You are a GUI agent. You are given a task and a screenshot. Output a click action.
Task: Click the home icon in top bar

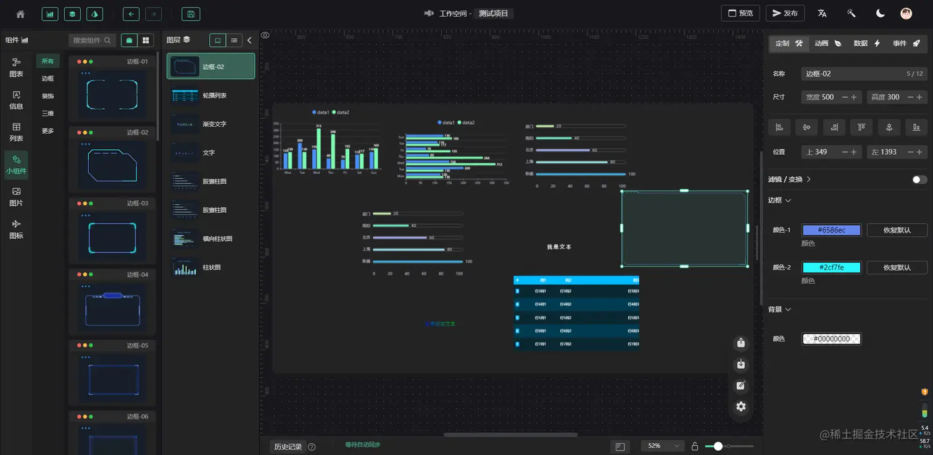pos(20,14)
